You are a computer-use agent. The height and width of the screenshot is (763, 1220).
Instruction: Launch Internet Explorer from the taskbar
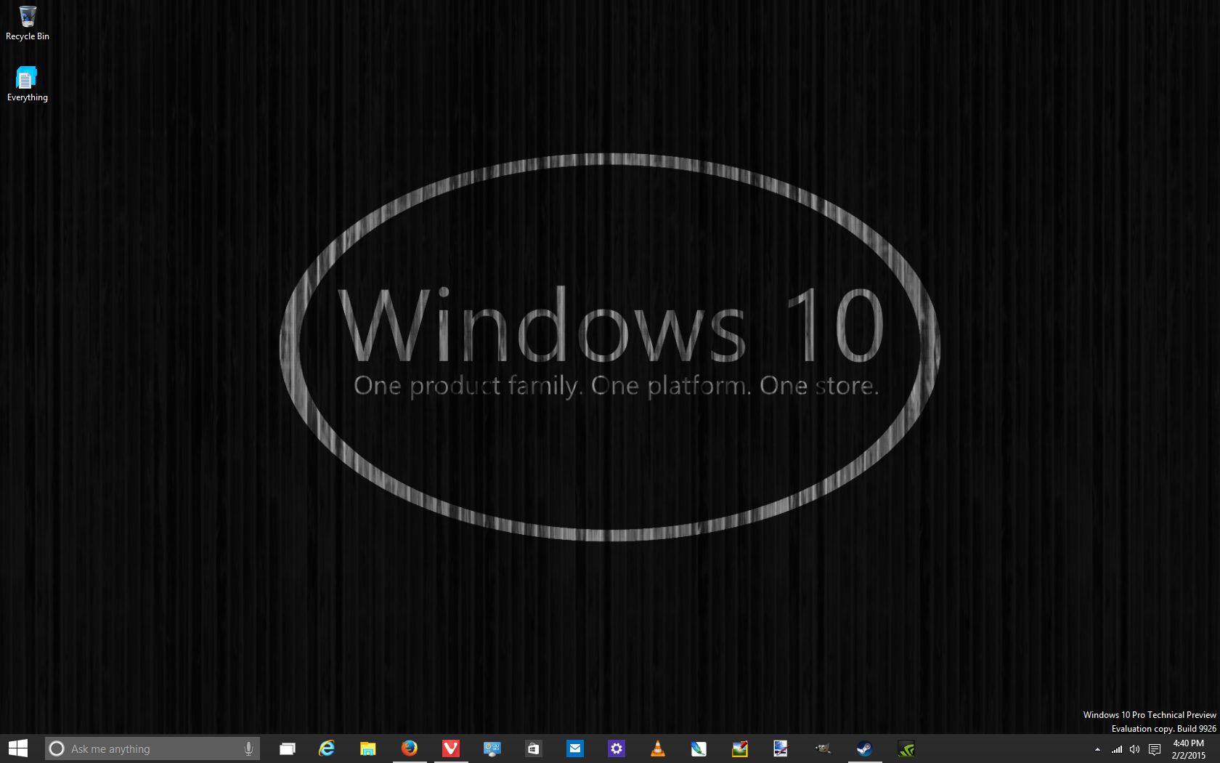point(327,748)
